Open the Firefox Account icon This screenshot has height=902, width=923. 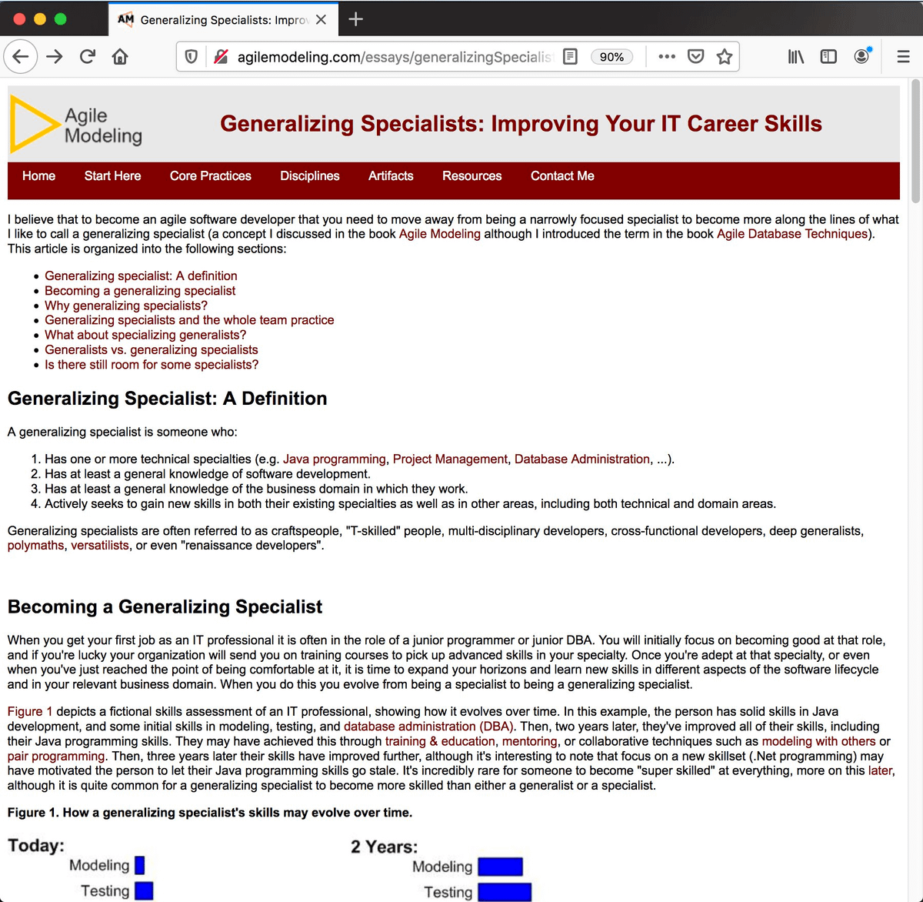pyautogui.click(x=862, y=57)
